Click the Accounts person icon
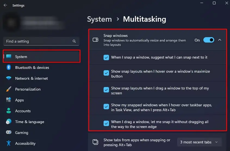 (9, 111)
